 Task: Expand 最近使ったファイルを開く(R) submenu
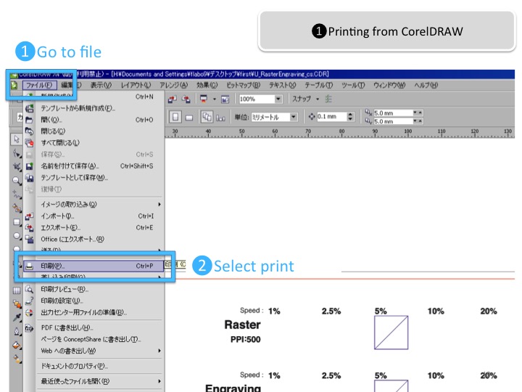point(94,381)
